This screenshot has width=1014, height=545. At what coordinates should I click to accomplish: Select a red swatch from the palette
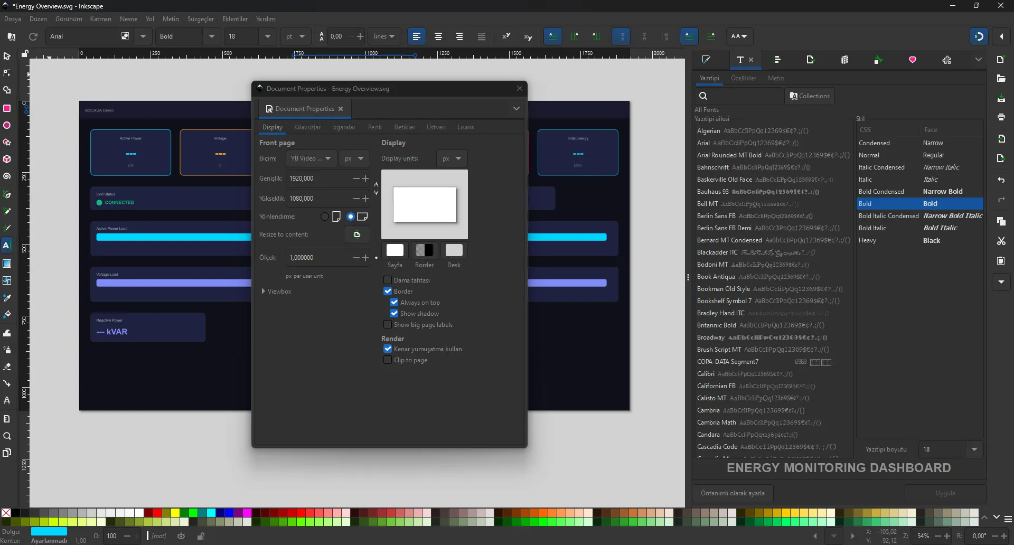coord(157,513)
